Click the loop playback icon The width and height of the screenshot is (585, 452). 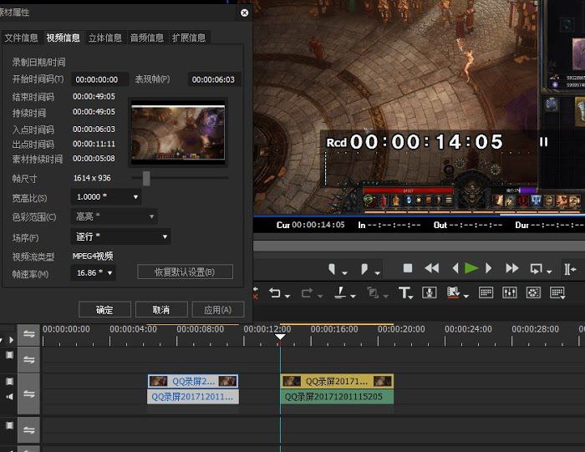[x=537, y=268]
